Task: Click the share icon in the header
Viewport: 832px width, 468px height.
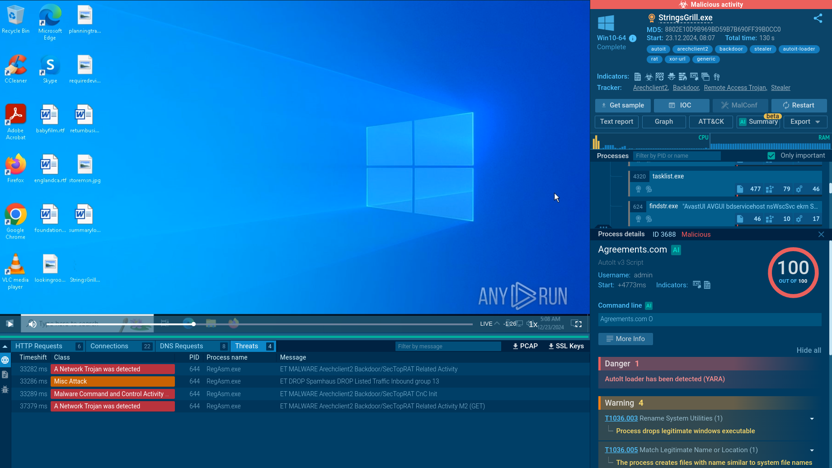Action: click(x=818, y=18)
